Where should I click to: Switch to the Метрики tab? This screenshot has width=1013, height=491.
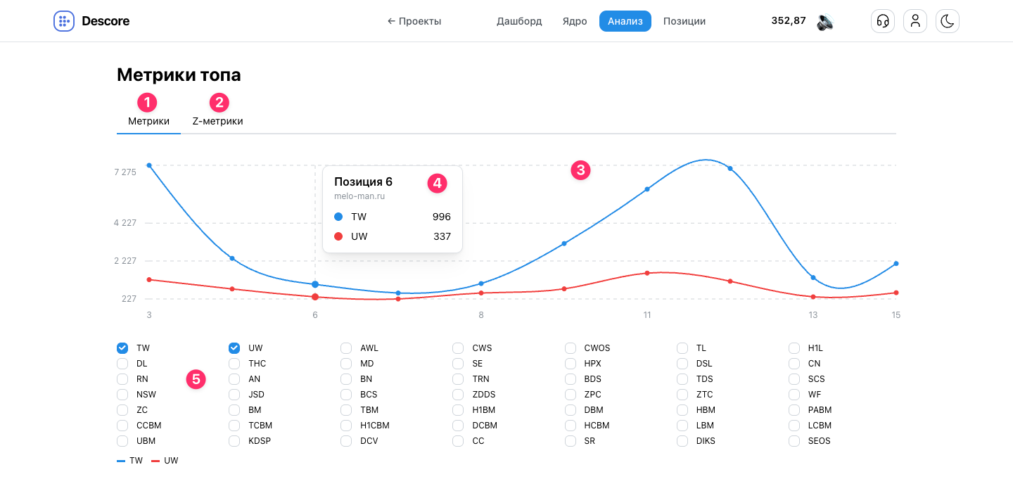[148, 121]
